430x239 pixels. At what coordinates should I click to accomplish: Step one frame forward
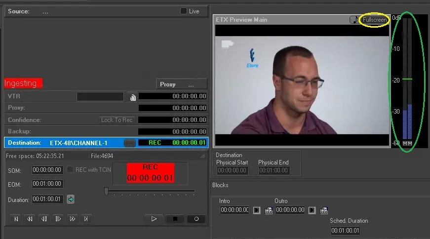click(x=58, y=219)
